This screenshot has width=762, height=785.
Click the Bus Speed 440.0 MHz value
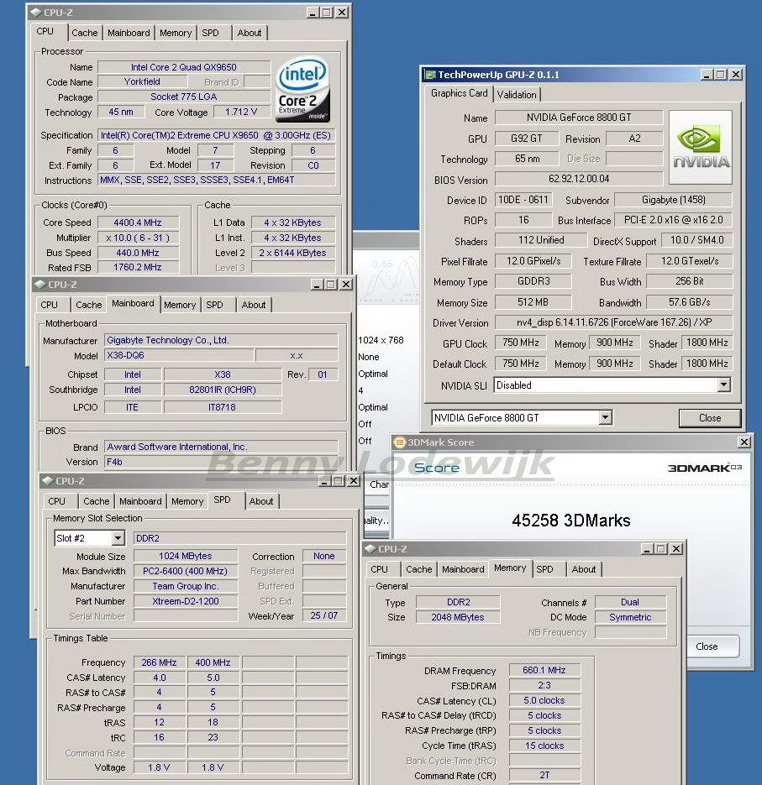point(138,253)
